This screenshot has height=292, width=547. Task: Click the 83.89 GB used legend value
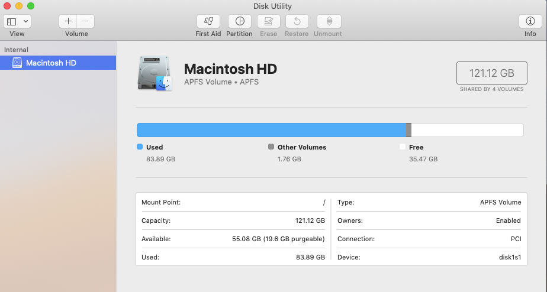coord(161,159)
